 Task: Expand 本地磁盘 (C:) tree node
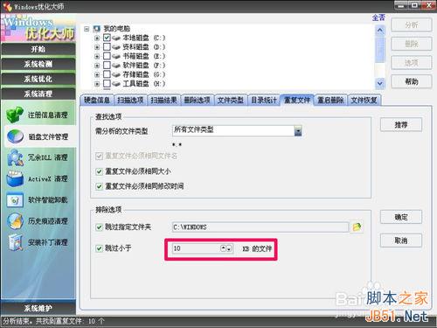[x=97, y=38]
